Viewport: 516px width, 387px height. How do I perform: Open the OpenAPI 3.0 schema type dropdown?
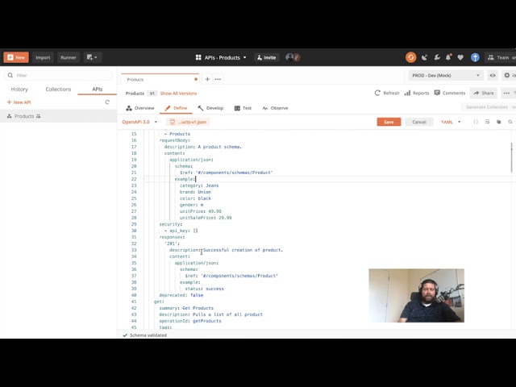(x=139, y=122)
